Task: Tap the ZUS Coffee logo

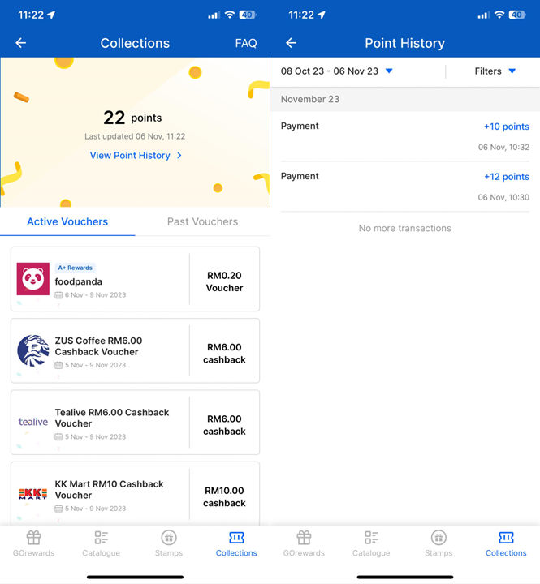Action: click(x=33, y=350)
